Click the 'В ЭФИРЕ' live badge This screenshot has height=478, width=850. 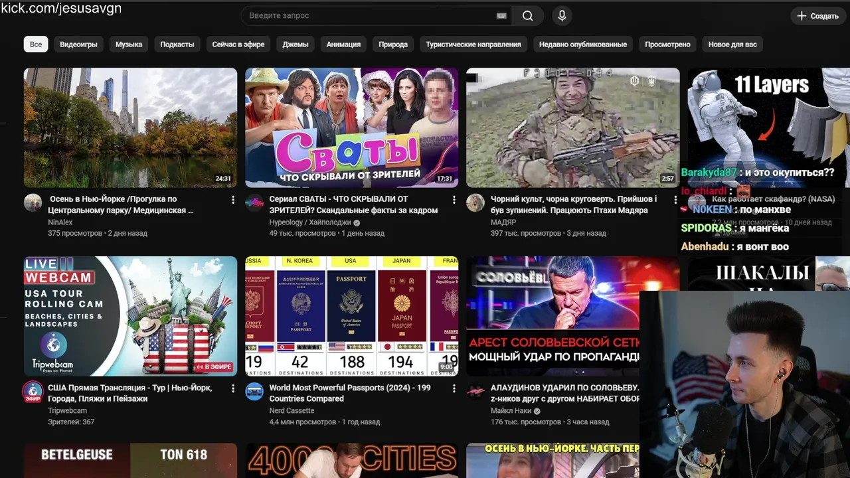coord(213,367)
